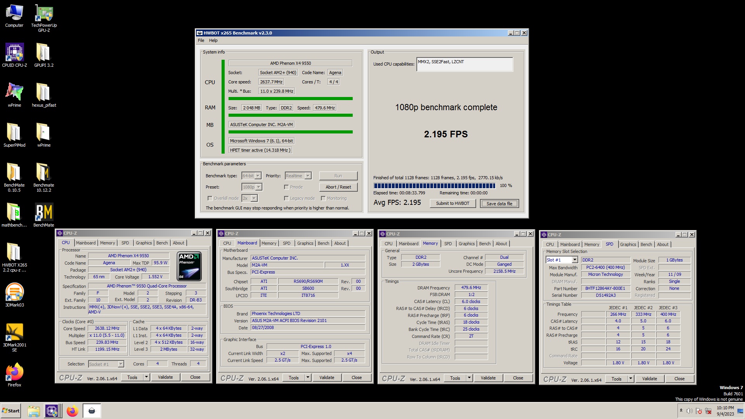Click the BIOS Date 08/27/2008 value
The image size is (745, 419).
pos(308,327)
